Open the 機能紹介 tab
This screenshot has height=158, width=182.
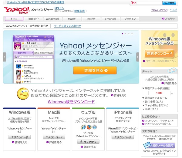33,19
